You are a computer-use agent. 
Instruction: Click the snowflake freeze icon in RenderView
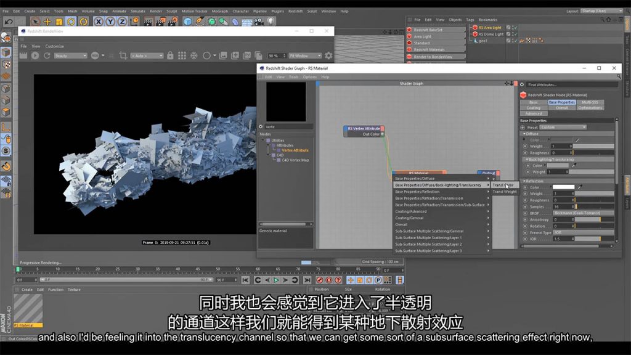coord(194,55)
